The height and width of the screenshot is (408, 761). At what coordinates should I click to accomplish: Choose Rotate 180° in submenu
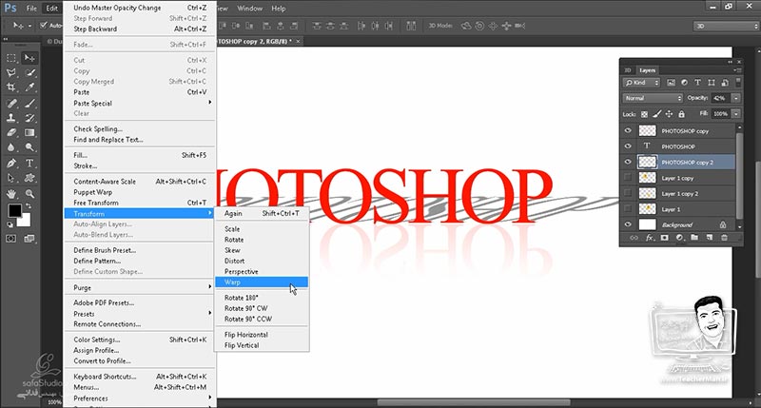point(262,298)
